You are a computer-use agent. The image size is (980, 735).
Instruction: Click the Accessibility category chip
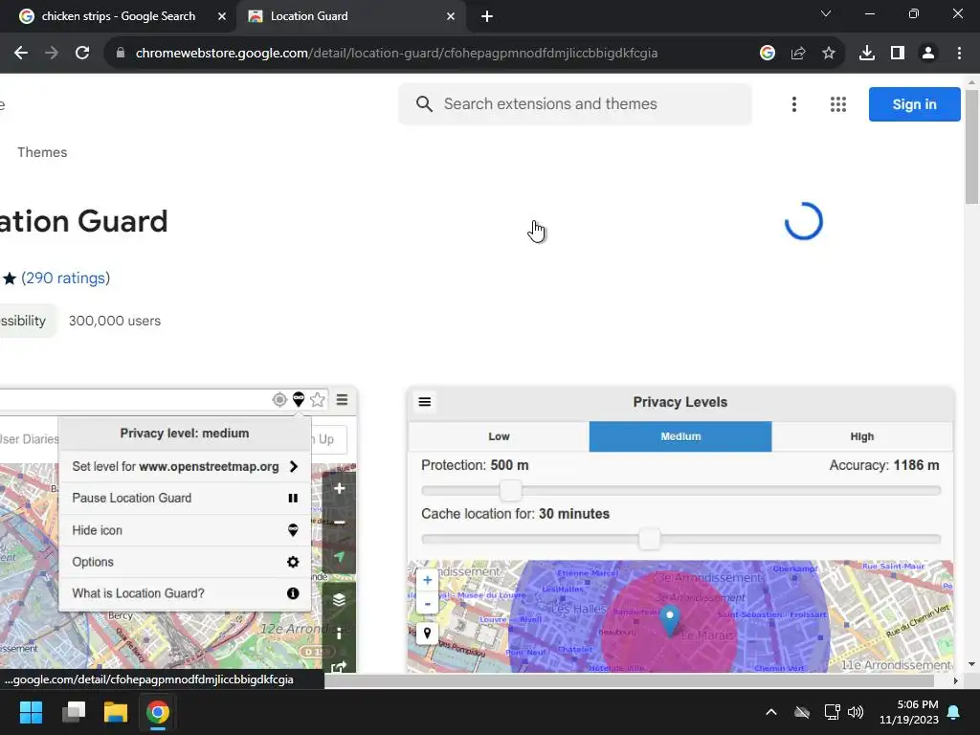click(x=26, y=321)
